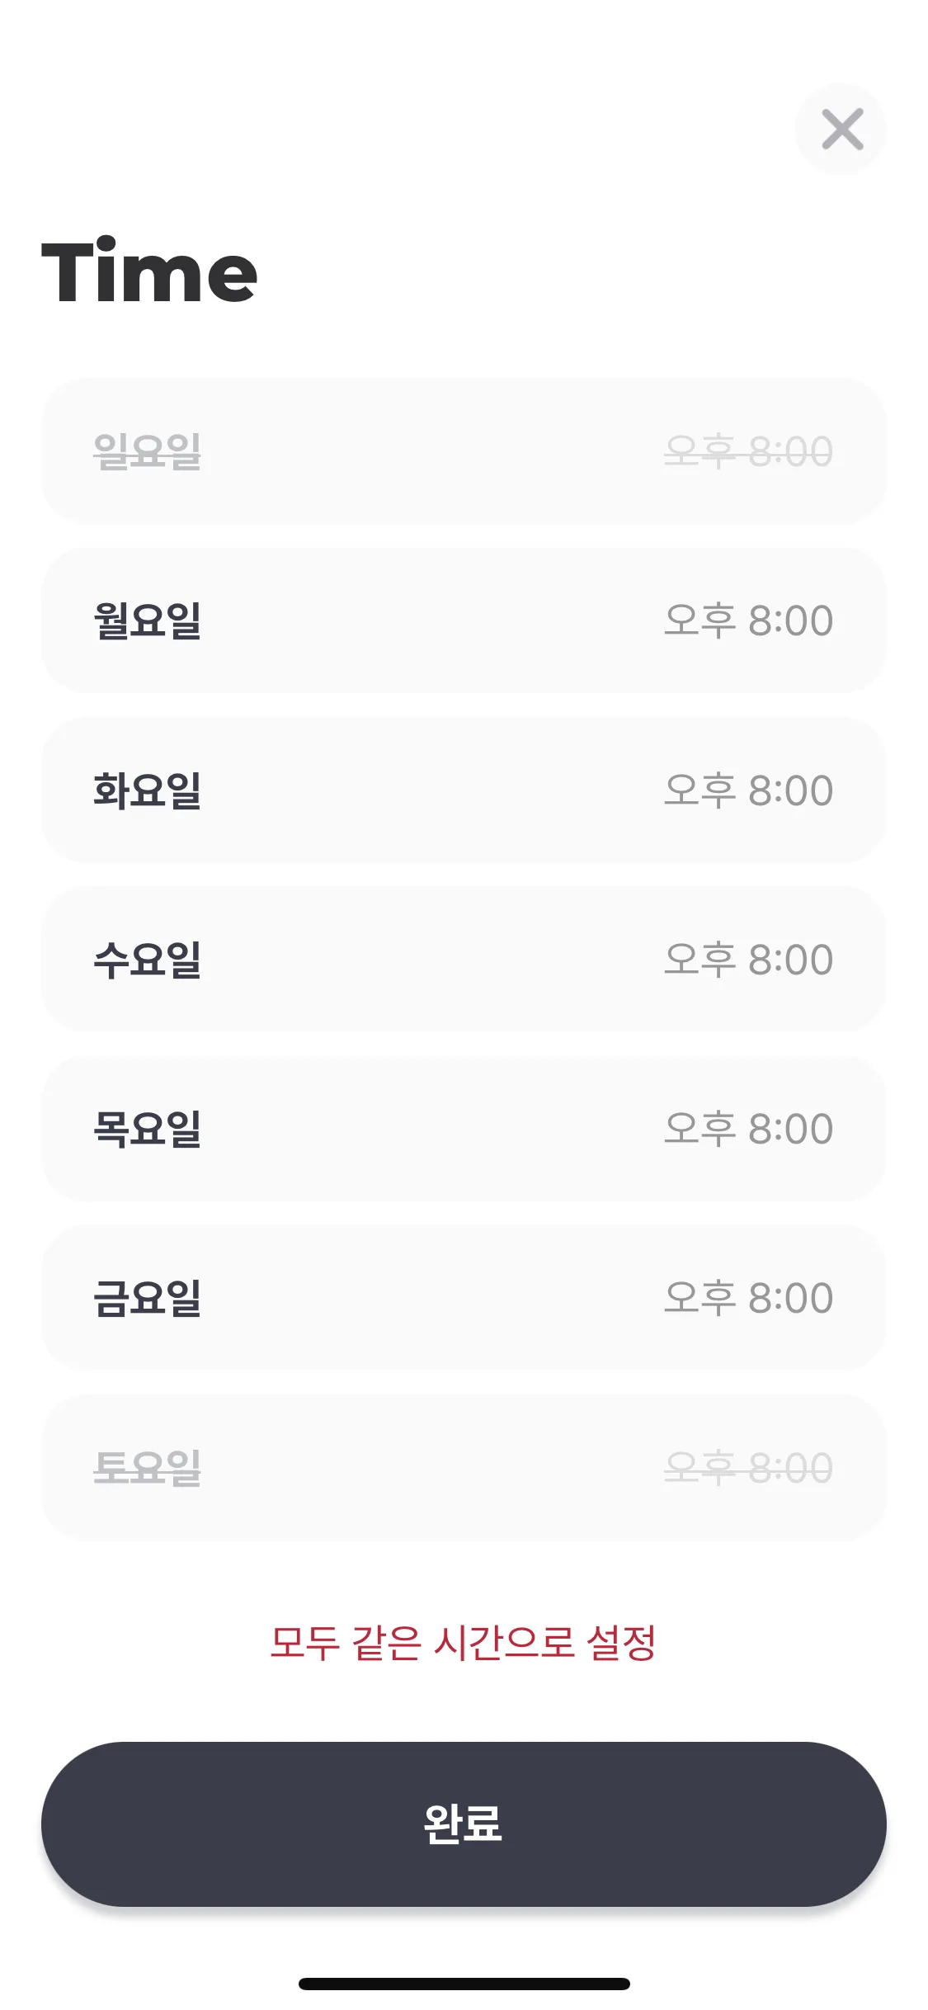
Task: Close the Time screen with X icon
Action: pos(841,129)
